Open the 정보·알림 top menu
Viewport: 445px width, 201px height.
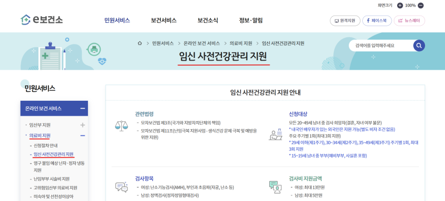251,21
